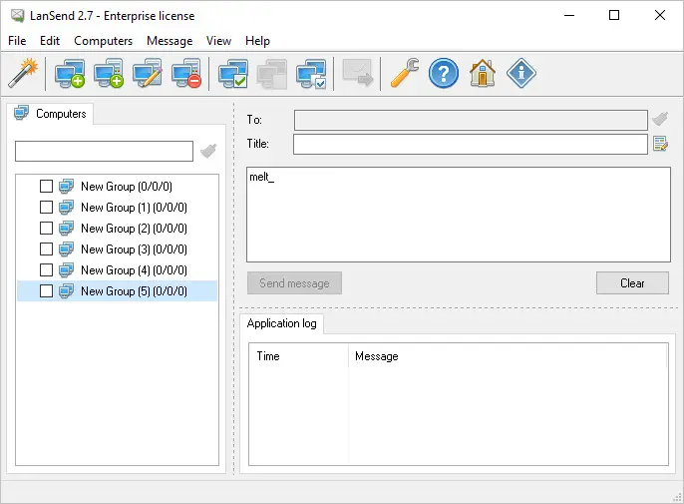Check the New Group (4) checkbox
Viewport: 684px width, 504px height.
pos(46,269)
